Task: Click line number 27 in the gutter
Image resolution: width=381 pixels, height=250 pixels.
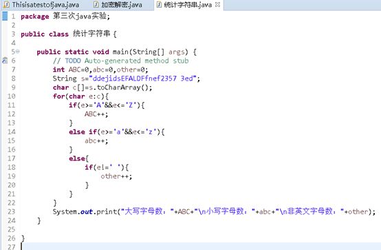Action: [x=12, y=247]
